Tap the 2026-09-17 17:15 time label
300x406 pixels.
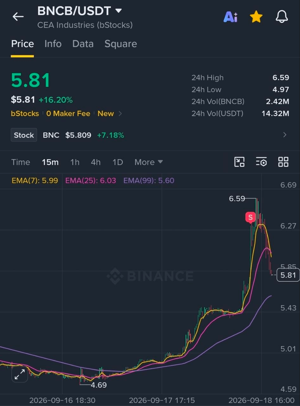tap(162, 400)
